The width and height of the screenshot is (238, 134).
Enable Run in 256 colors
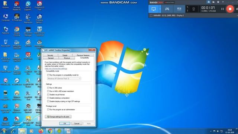click(48, 88)
